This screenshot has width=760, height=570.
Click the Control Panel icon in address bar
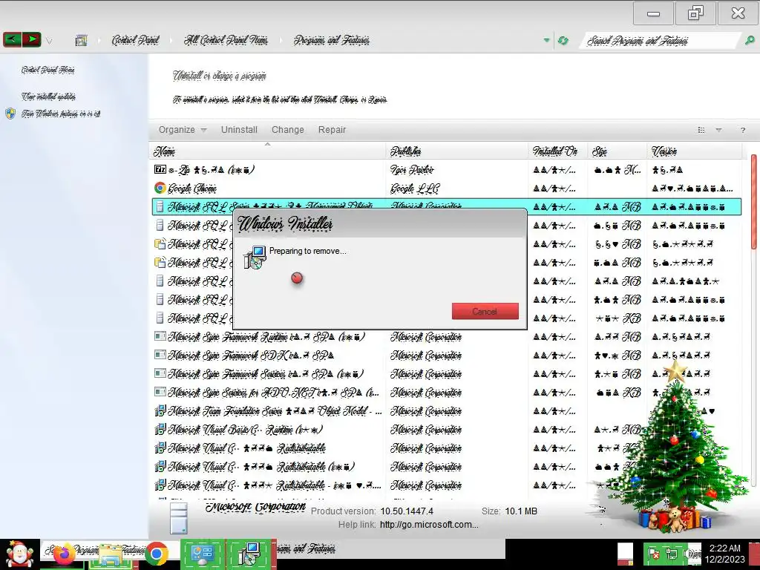82,40
